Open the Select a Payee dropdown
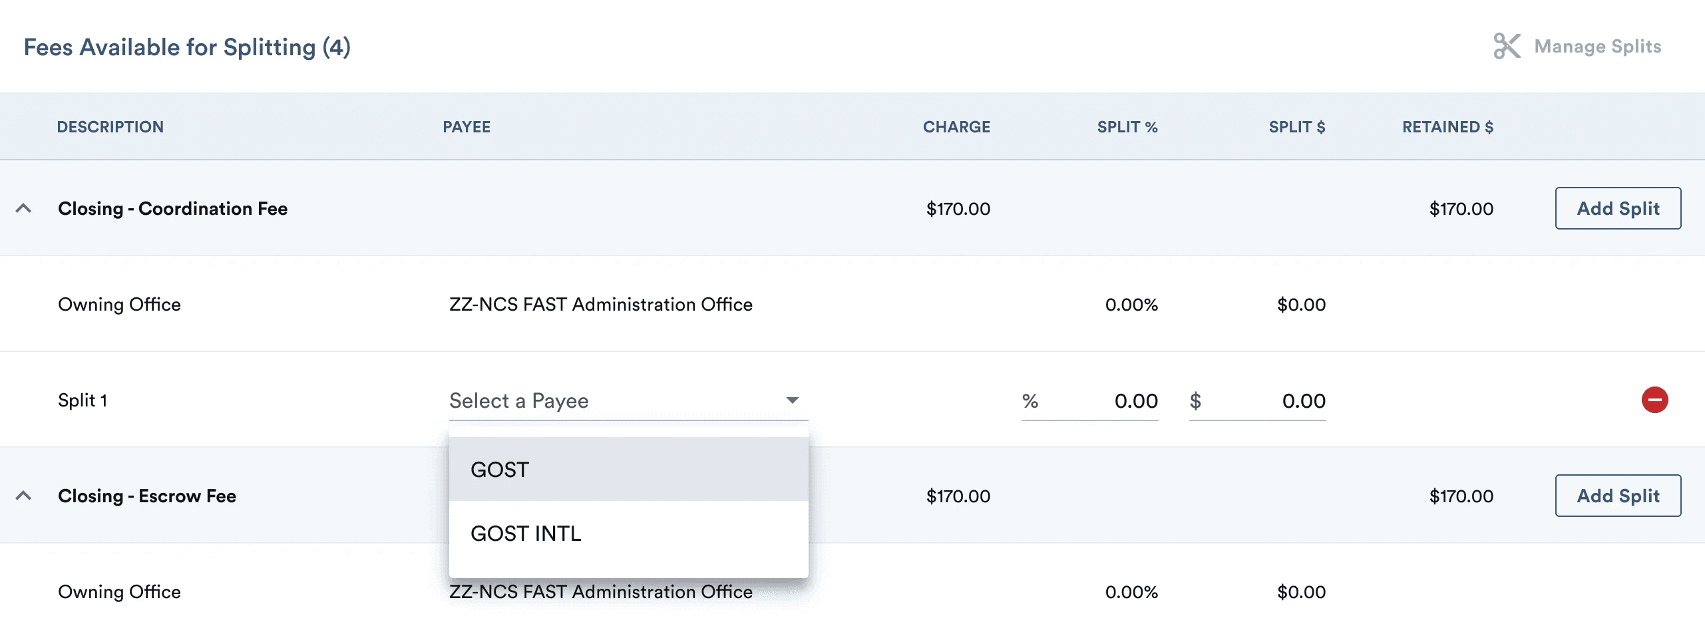This screenshot has width=1705, height=622. pos(628,400)
